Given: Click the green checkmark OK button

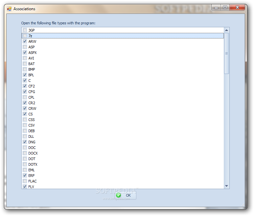Looking at the screenshot, I should pos(126,195).
